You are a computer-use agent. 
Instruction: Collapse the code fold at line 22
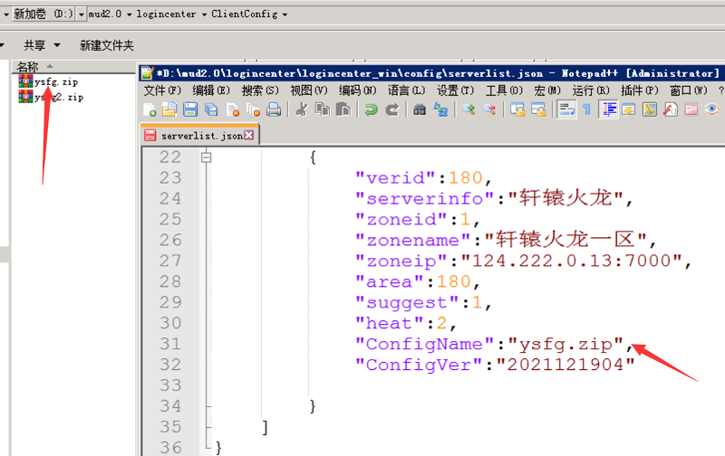(x=207, y=157)
